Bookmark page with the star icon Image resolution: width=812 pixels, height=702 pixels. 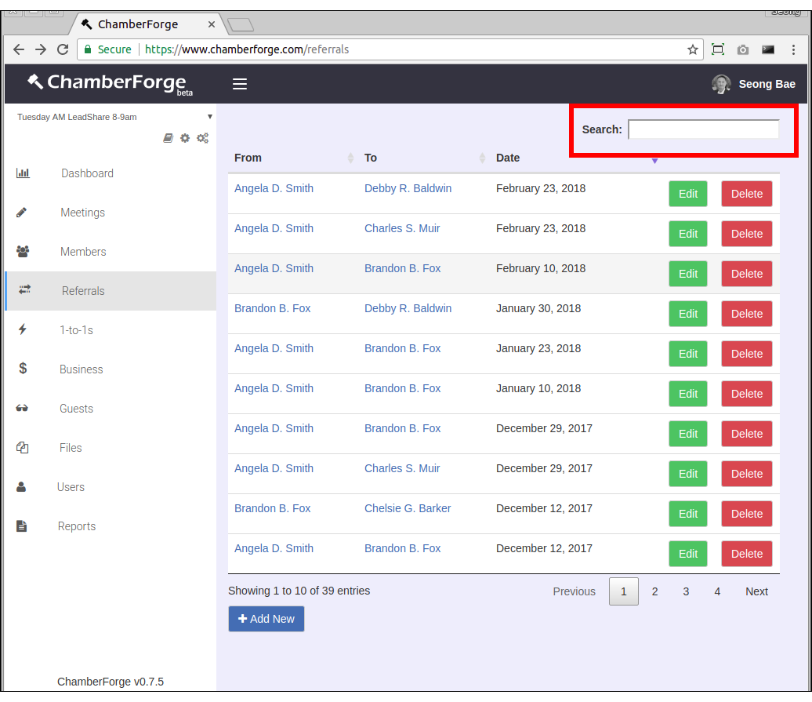[693, 49]
